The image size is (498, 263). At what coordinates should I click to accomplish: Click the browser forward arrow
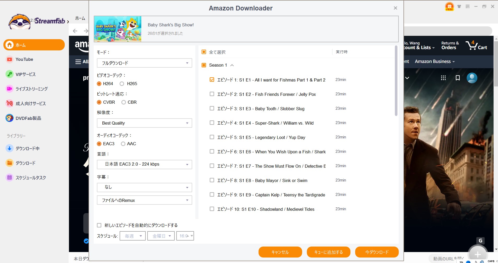pyautogui.click(x=86, y=31)
